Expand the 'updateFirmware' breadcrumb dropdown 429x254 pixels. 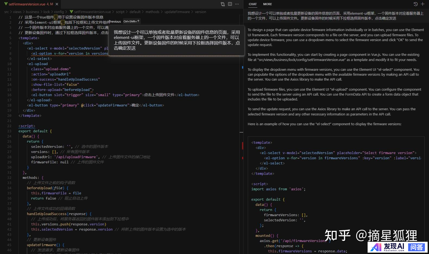pyautogui.click(x=177, y=12)
